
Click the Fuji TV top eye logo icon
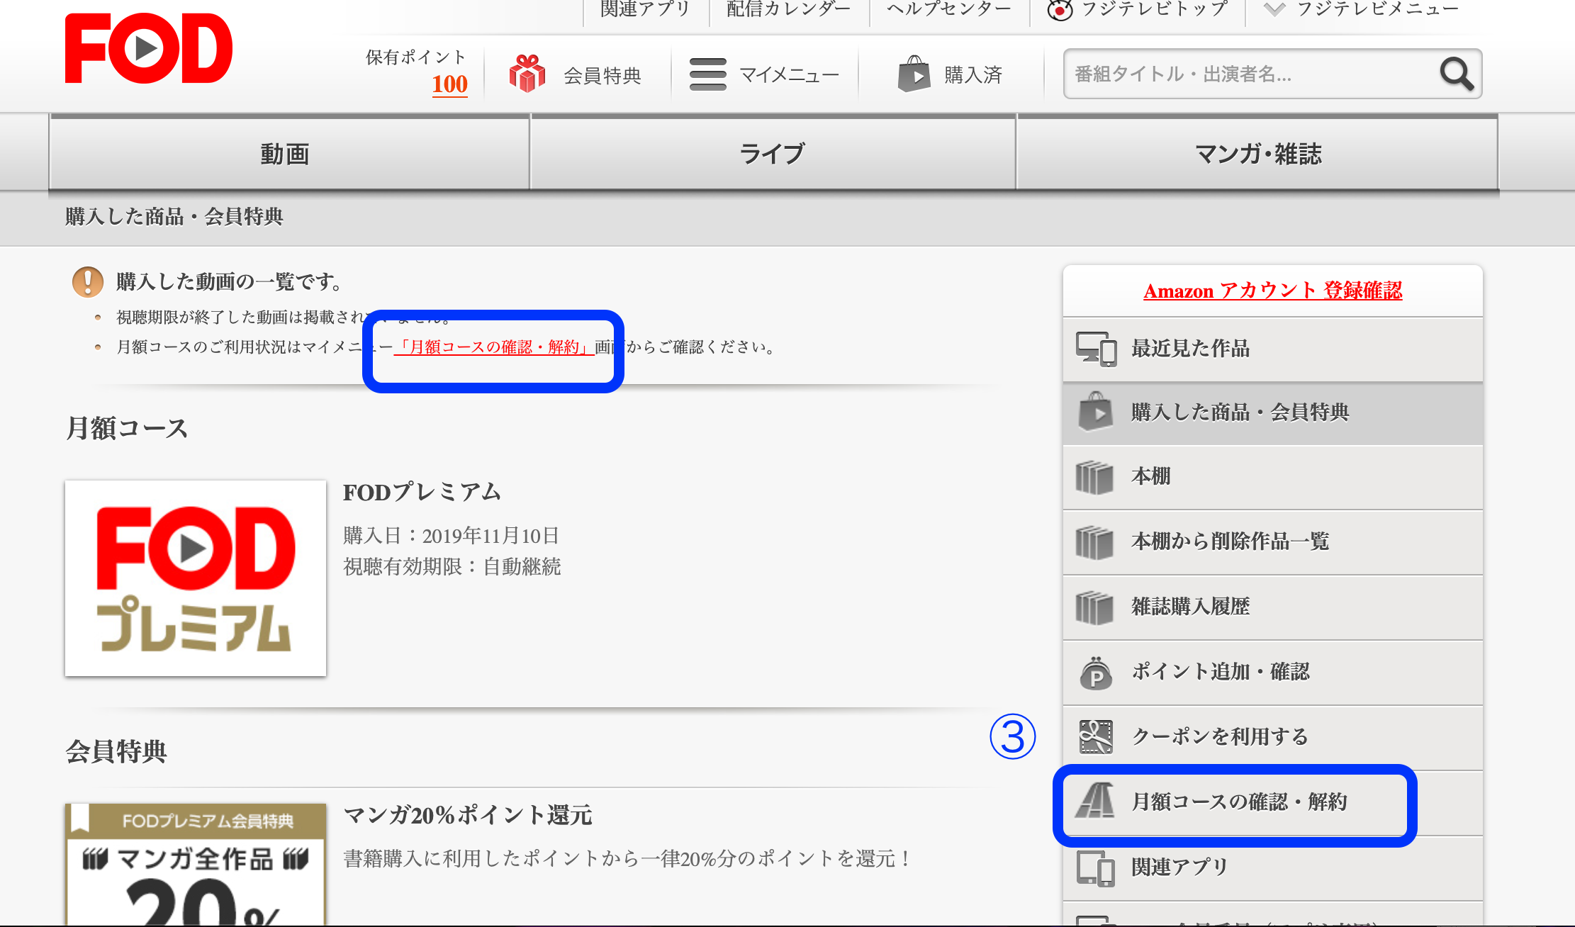pos(1059,10)
